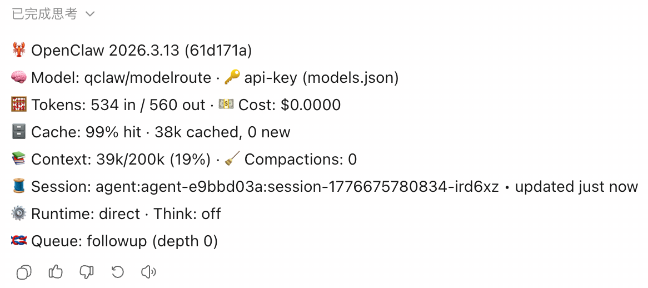The width and height of the screenshot is (648, 288).
Task: Select the session ID agent-e9bbd03a text
Action: pyautogui.click(x=201, y=187)
